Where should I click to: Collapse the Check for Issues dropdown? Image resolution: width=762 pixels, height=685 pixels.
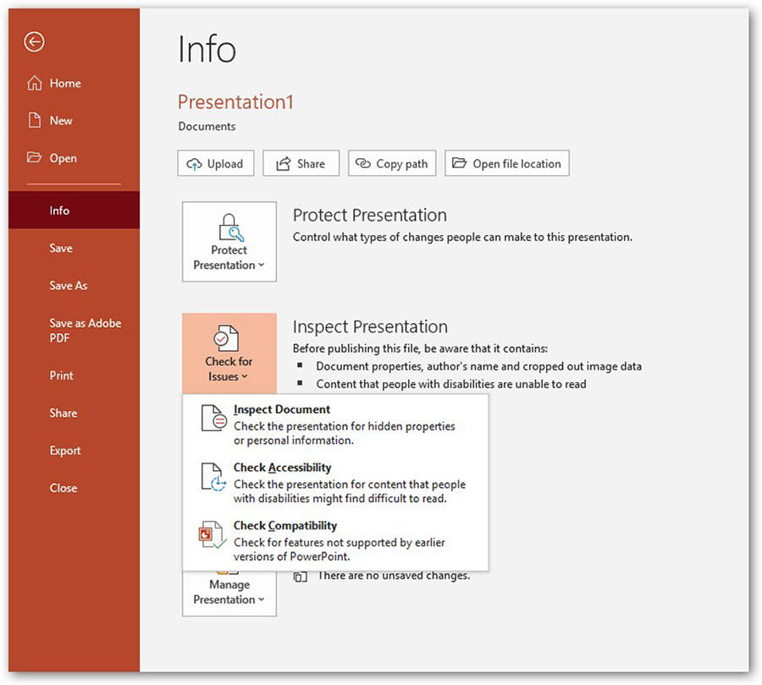click(229, 353)
